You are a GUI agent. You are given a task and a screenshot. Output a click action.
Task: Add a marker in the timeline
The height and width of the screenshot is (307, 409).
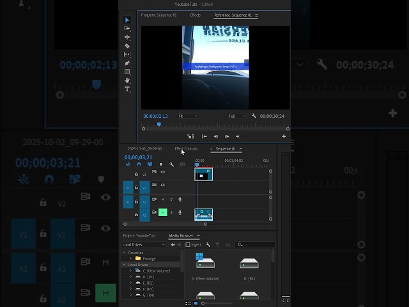pyautogui.click(x=160, y=164)
